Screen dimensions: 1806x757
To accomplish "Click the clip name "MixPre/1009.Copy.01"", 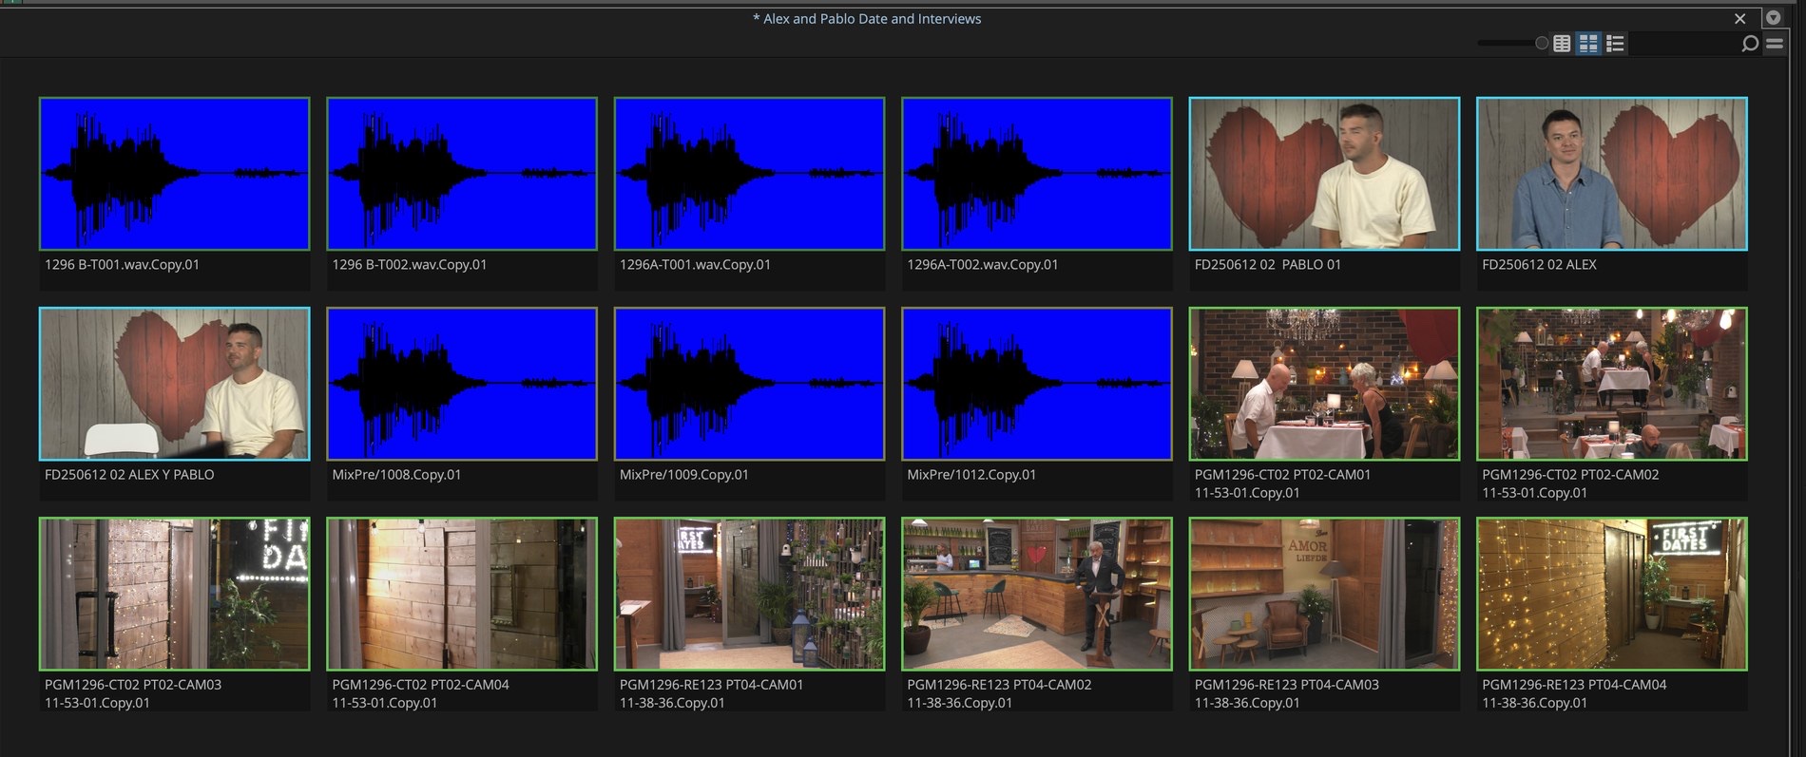I will click(x=684, y=475).
